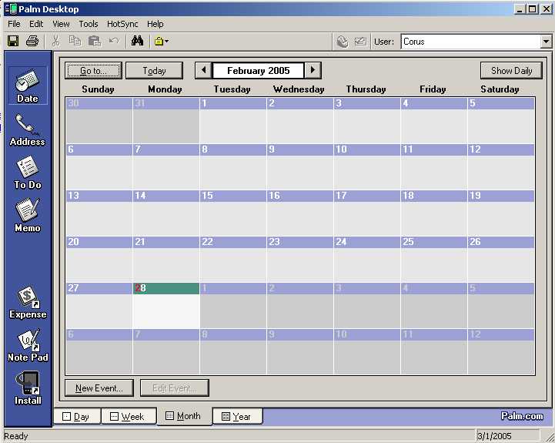Open the Help menu
The image size is (555, 443).
(x=155, y=24)
